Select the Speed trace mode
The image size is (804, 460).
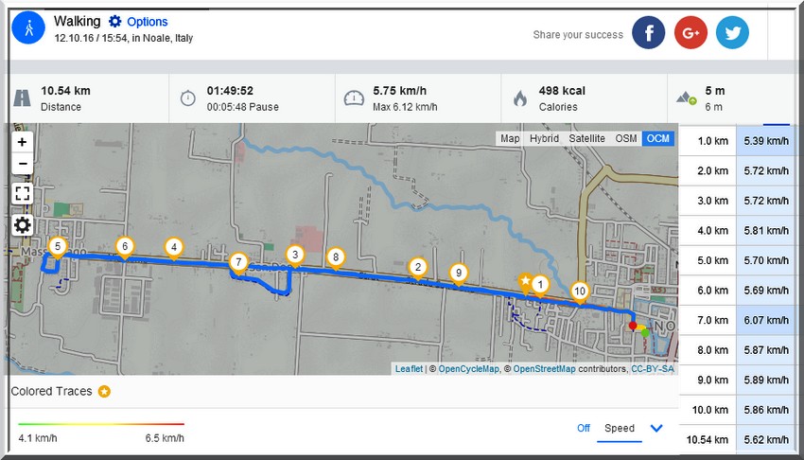point(620,428)
